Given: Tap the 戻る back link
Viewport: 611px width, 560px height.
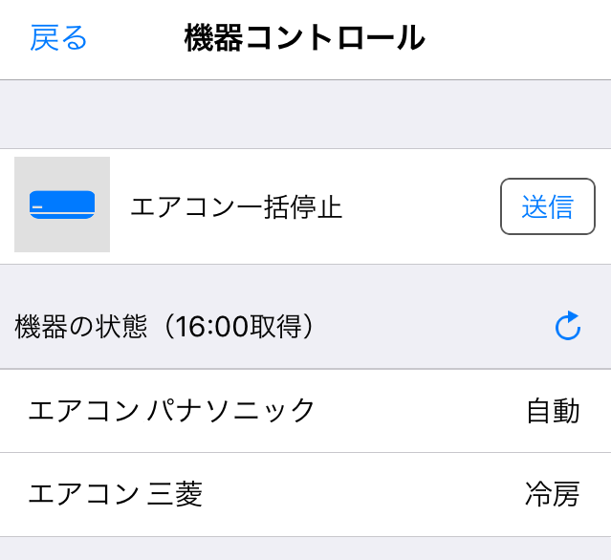Looking at the screenshot, I should point(58,38).
